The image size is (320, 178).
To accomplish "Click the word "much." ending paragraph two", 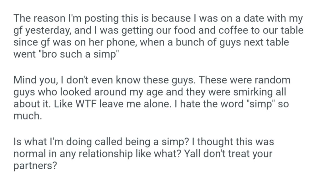I will tap(27, 116).
